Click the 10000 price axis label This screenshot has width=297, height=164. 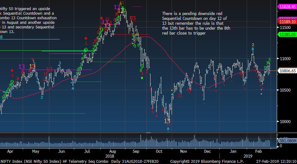coord(285,122)
